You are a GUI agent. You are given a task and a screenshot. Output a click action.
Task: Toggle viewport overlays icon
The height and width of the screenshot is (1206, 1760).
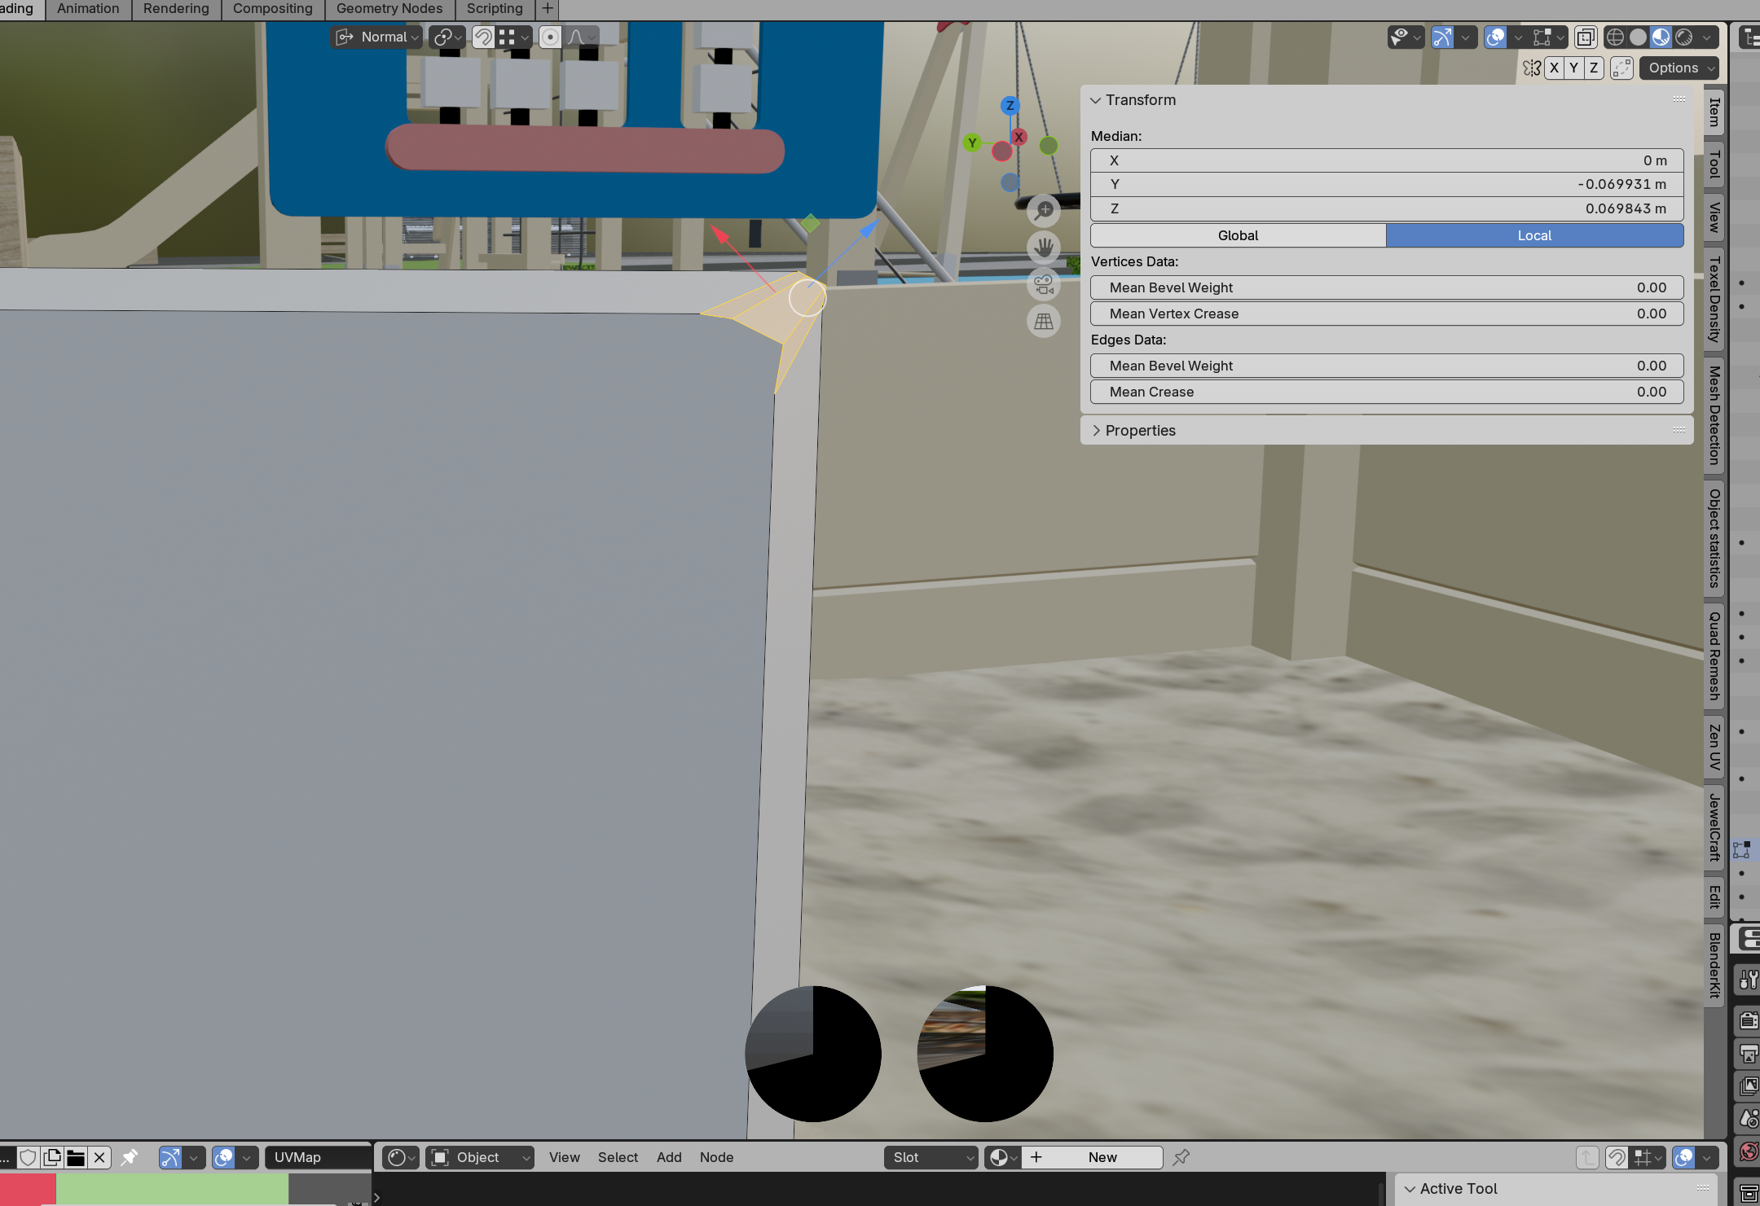click(x=1495, y=37)
